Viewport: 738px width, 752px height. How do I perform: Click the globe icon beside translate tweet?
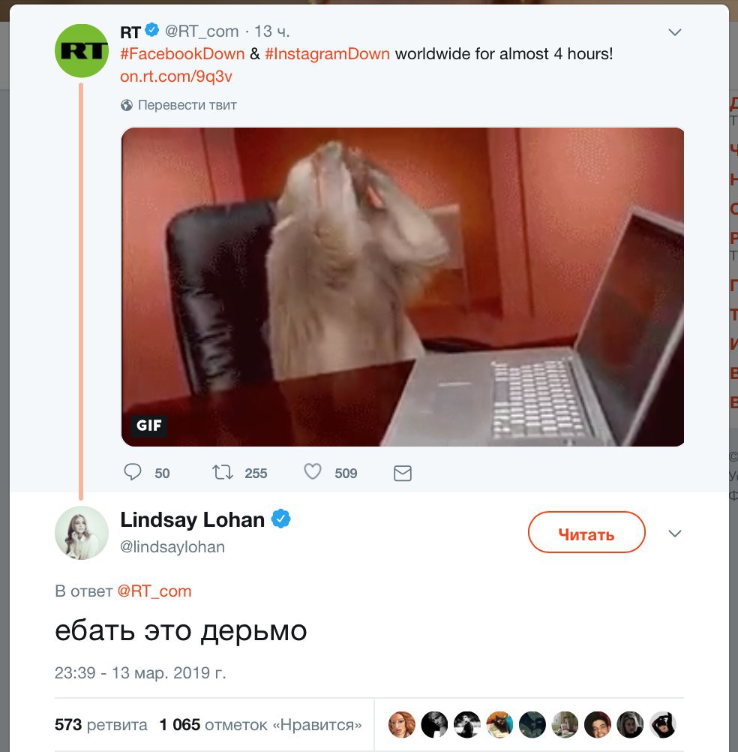point(127,105)
